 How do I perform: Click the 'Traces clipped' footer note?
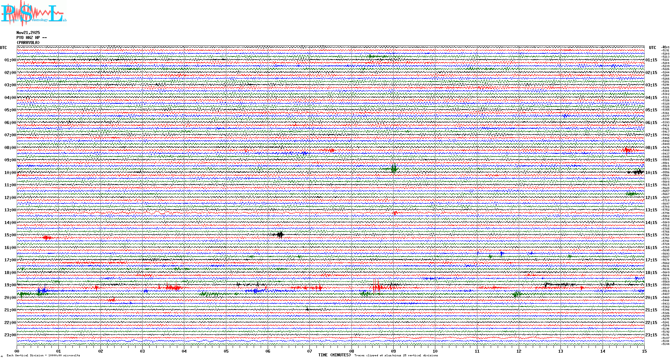pos(396,355)
